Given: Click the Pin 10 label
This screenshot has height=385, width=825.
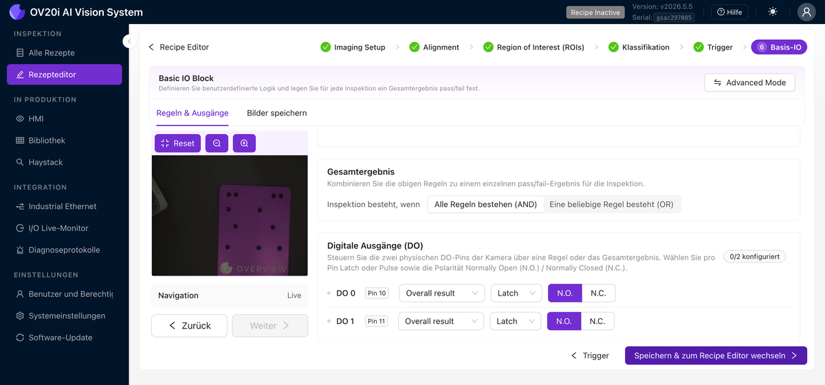Looking at the screenshot, I should [x=376, y=293].
